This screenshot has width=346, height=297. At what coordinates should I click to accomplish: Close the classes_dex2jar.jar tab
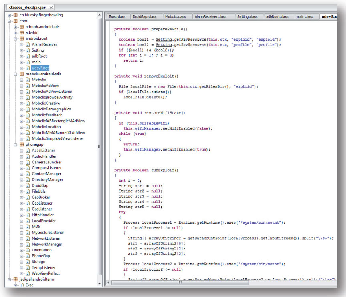coord(51,8)
